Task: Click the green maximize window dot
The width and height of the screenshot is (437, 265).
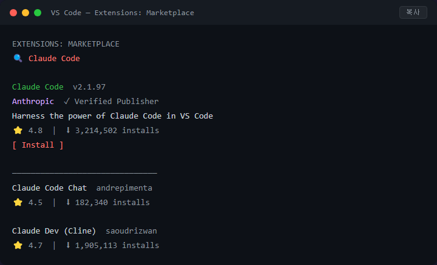Action: [x=38, y=13]
